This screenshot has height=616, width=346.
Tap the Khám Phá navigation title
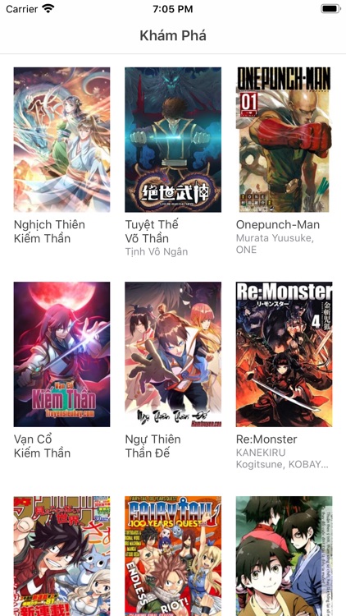(173, 36)
